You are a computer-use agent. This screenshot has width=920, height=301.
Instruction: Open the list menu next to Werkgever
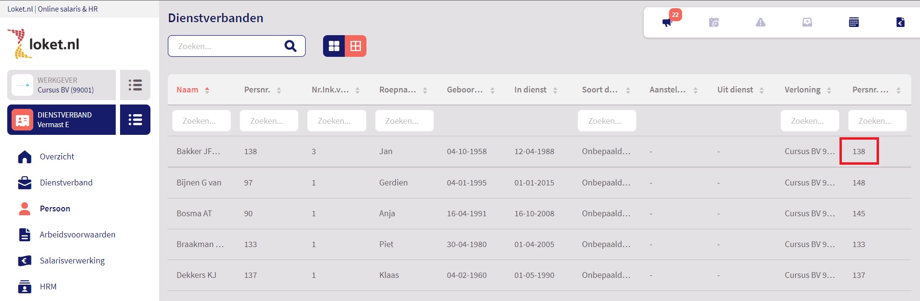point(135,85)
